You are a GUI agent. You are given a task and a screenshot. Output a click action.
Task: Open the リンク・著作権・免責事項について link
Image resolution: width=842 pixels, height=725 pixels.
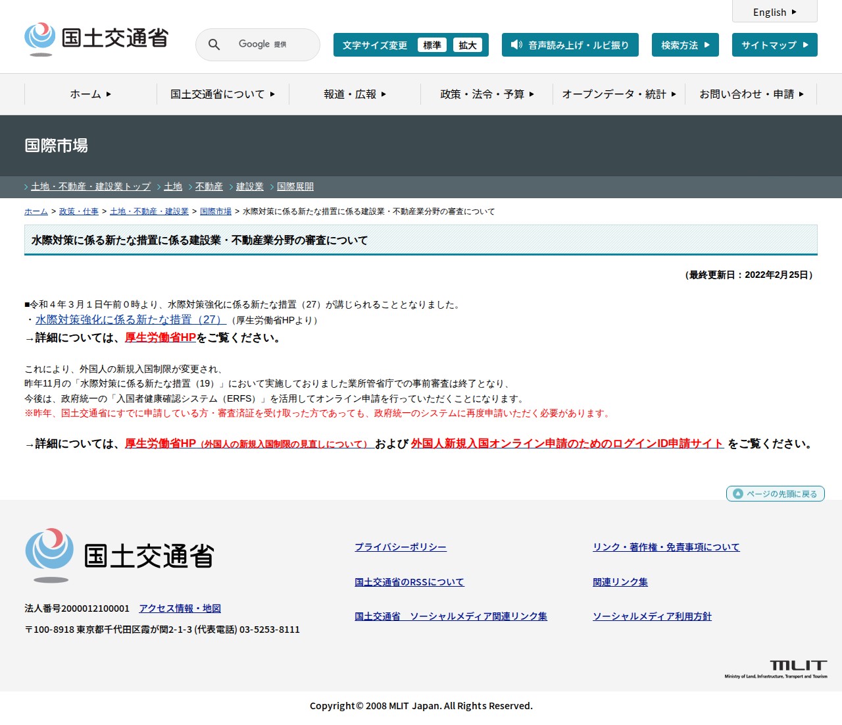666,547
